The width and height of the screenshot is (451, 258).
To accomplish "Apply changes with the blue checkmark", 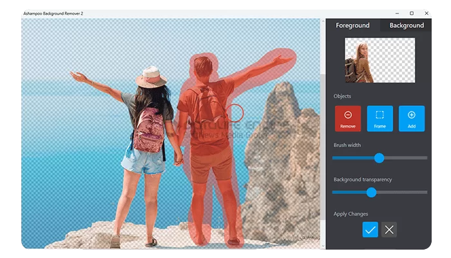I will pos(370,230).
